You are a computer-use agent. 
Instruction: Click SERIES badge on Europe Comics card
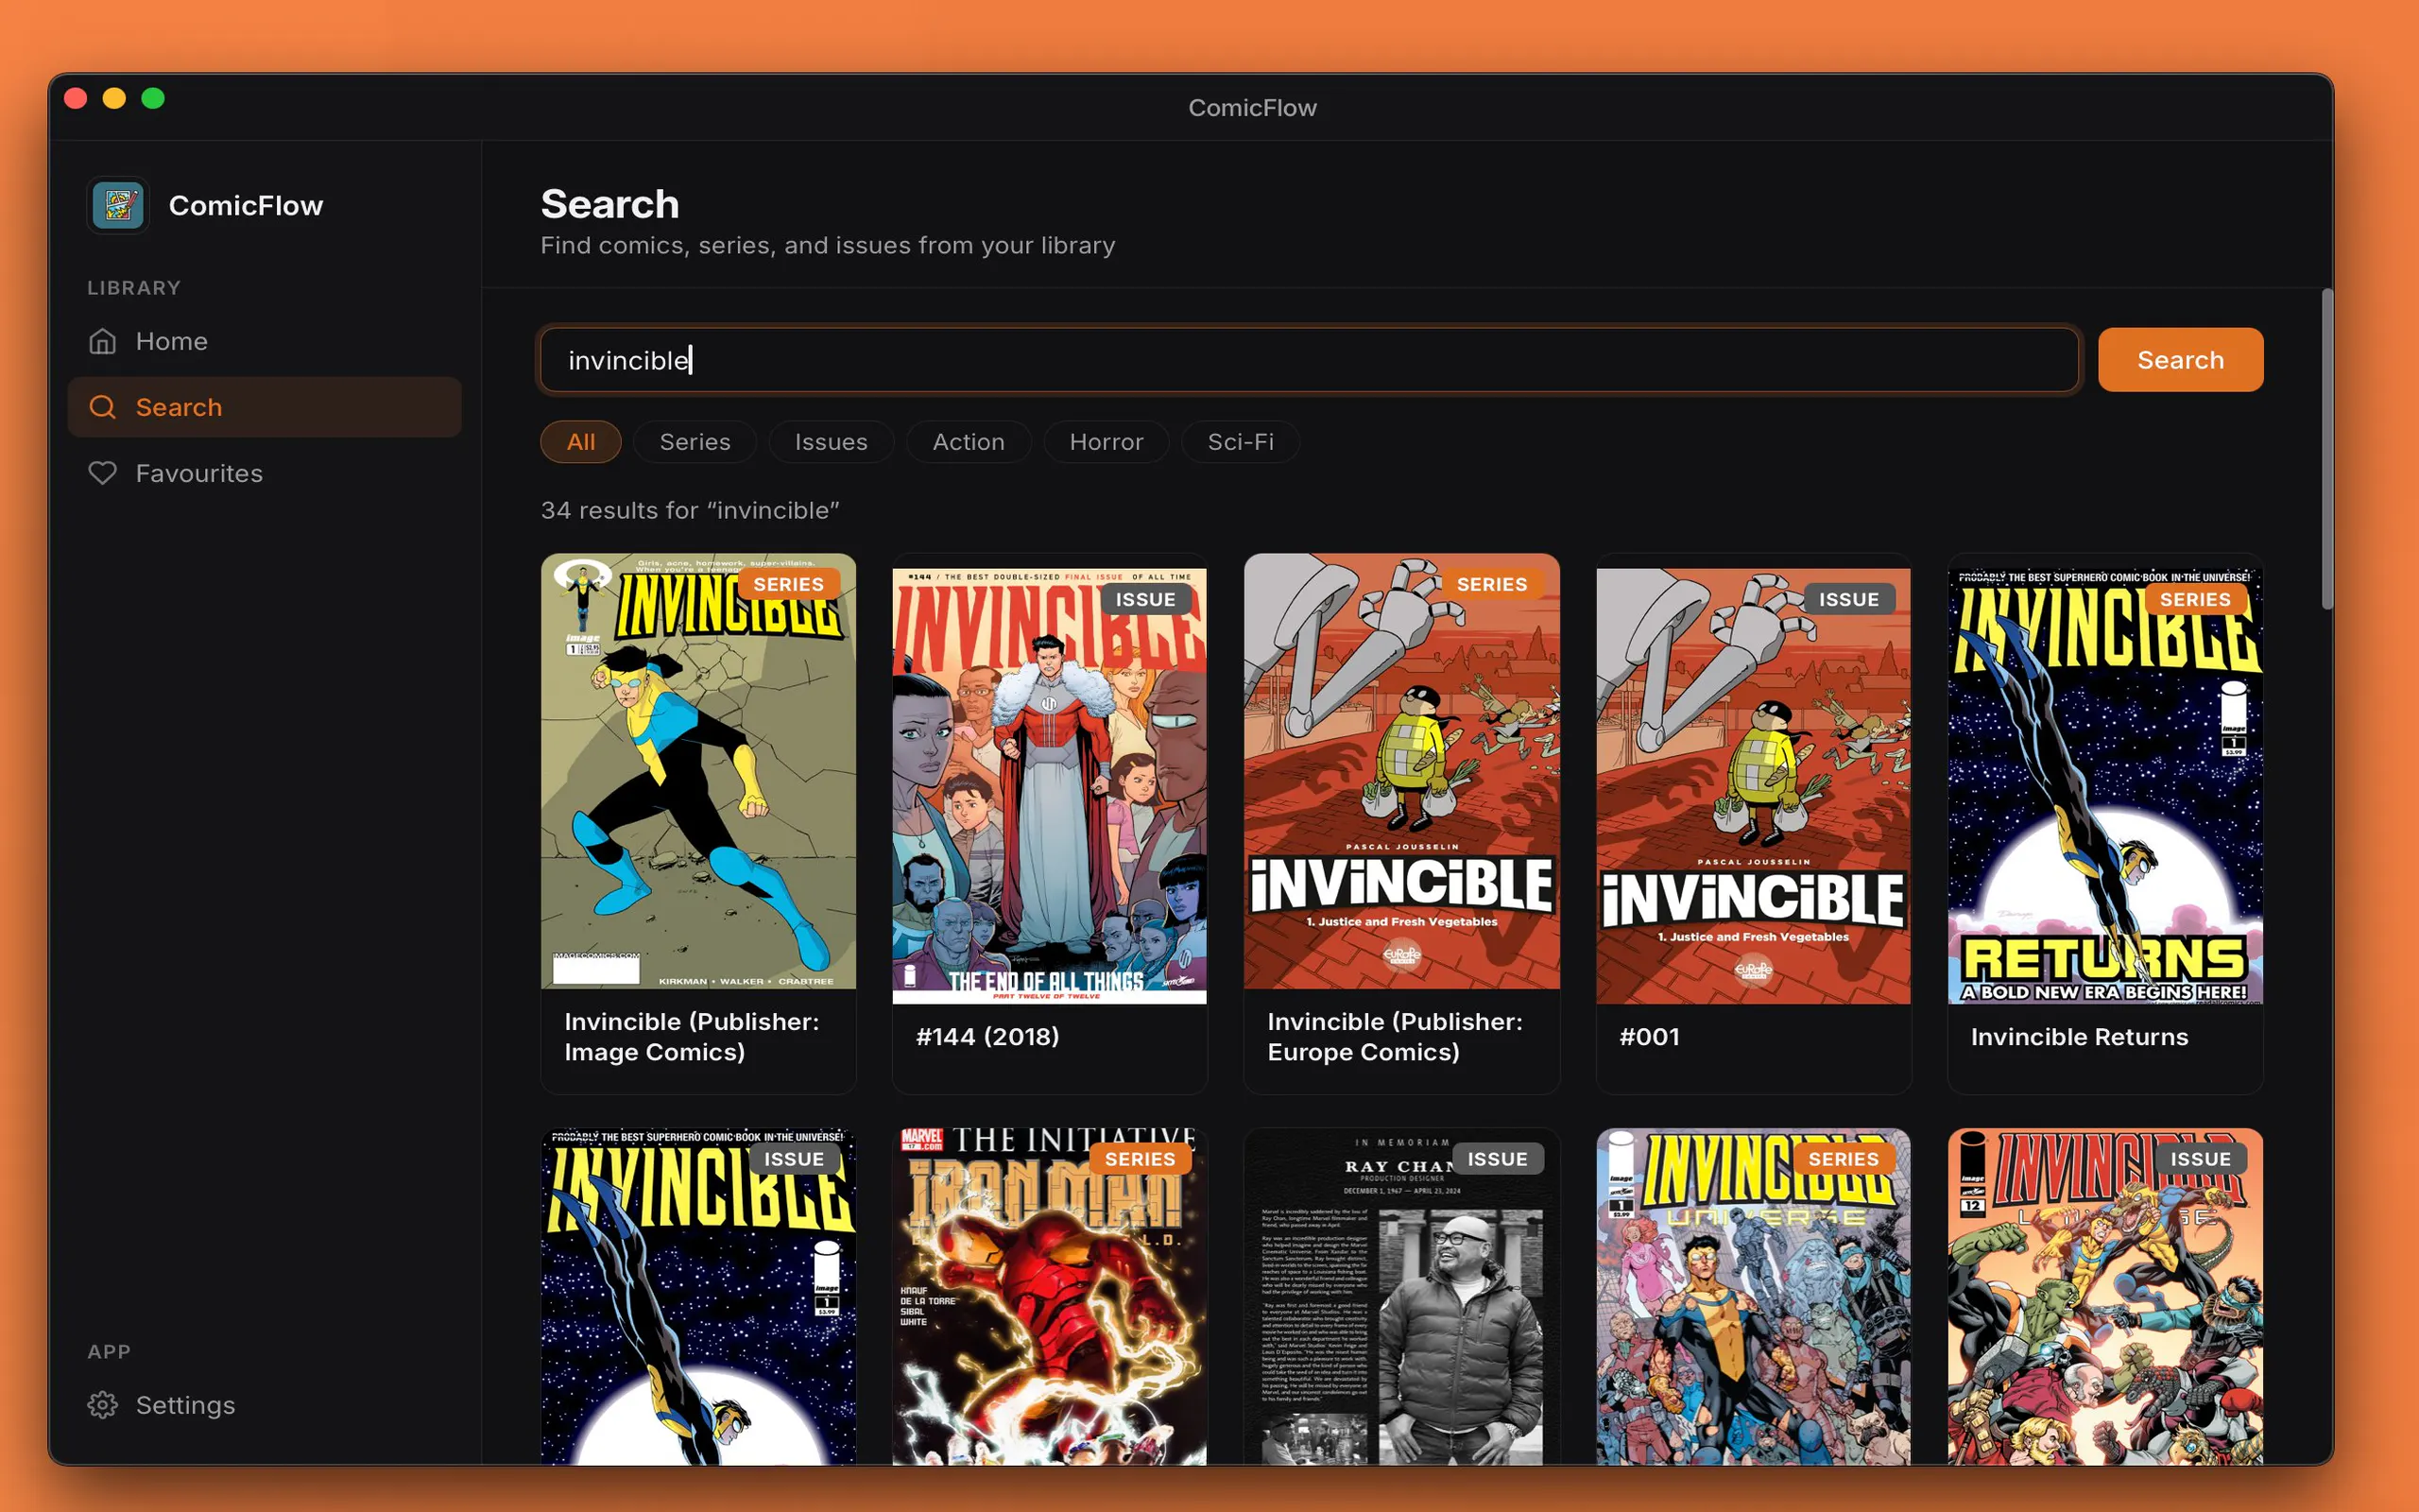(1491, 584)
